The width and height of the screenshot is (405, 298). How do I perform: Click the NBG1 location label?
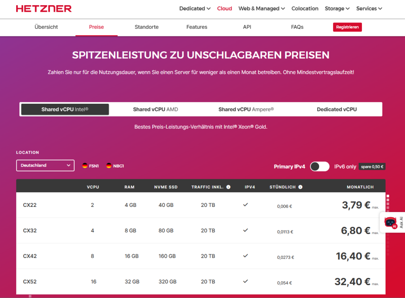(119, 166)
